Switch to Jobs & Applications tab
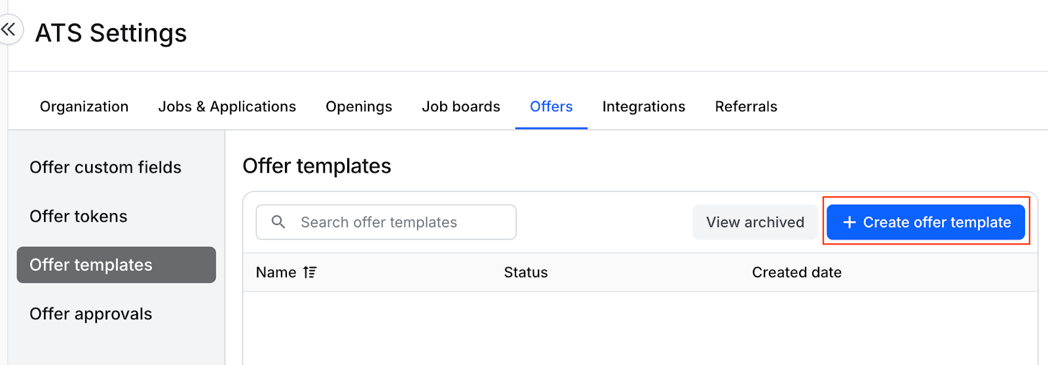Viewport: 1048px width, 365px height. click(x=227, y=107)
